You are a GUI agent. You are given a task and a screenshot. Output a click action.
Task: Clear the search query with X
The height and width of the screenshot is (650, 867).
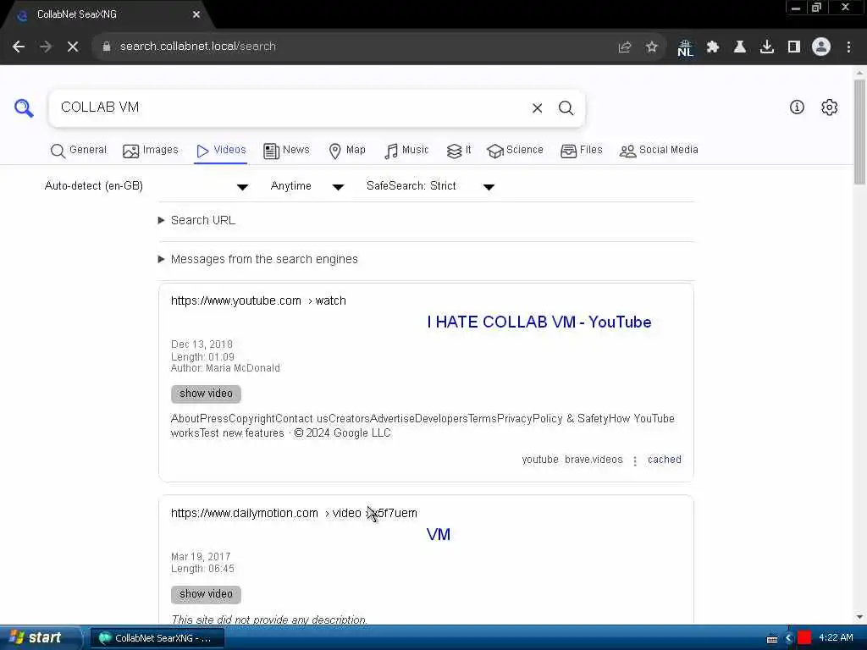[x=537, y=107]
